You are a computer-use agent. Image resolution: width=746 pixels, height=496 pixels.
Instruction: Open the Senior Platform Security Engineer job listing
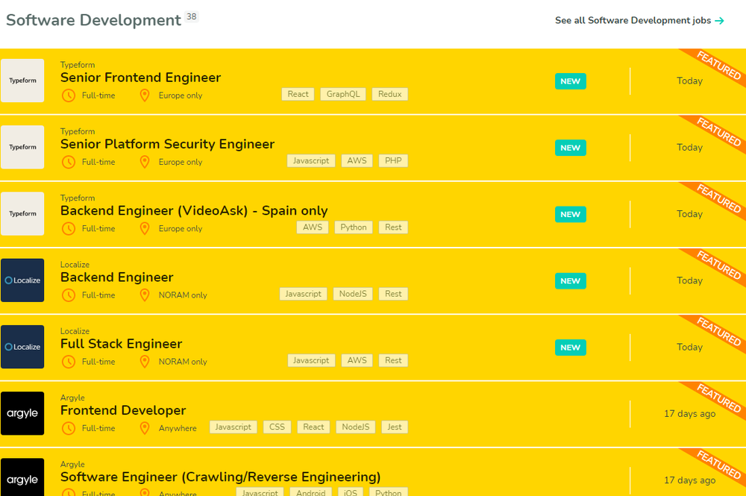tap(167, 144)
